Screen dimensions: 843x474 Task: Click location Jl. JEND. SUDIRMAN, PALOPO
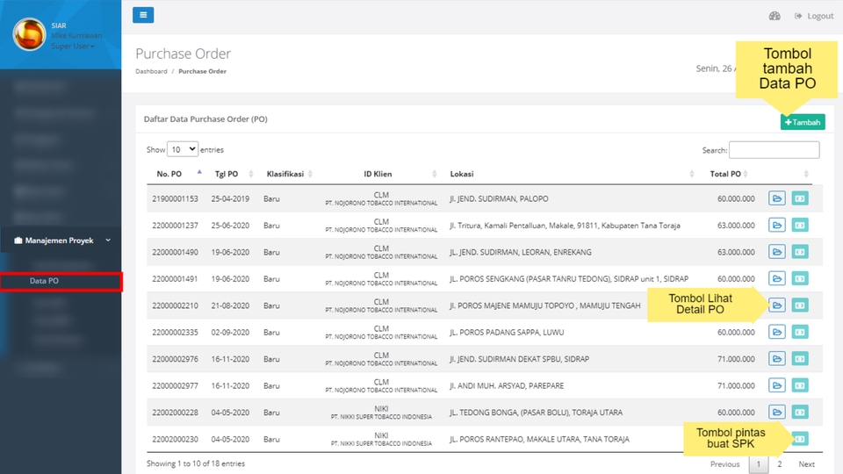pyautogui.click(x=499, y=199)
